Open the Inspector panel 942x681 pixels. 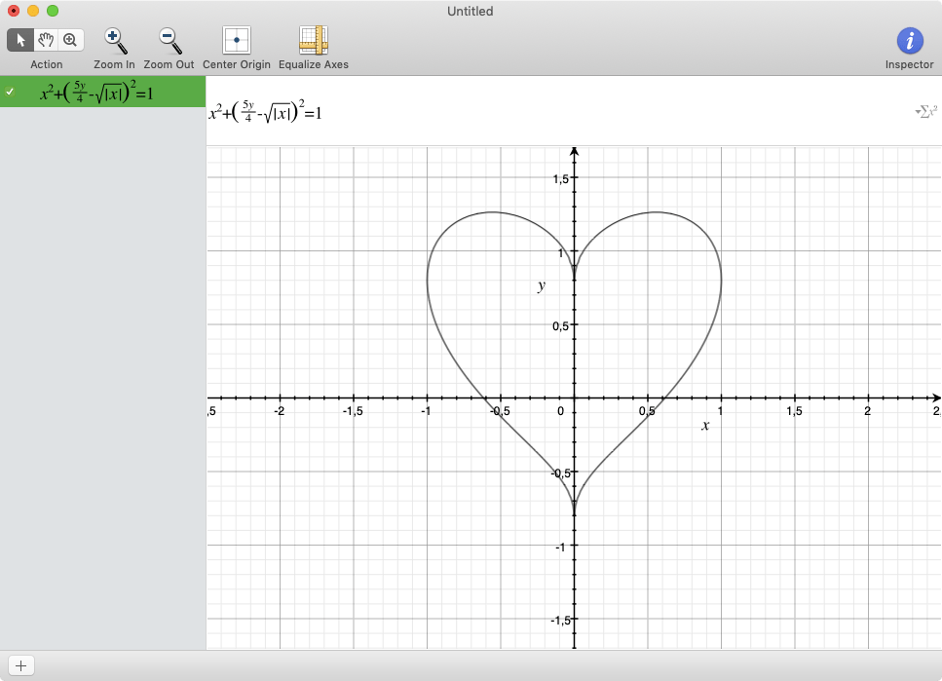point(910,41)
